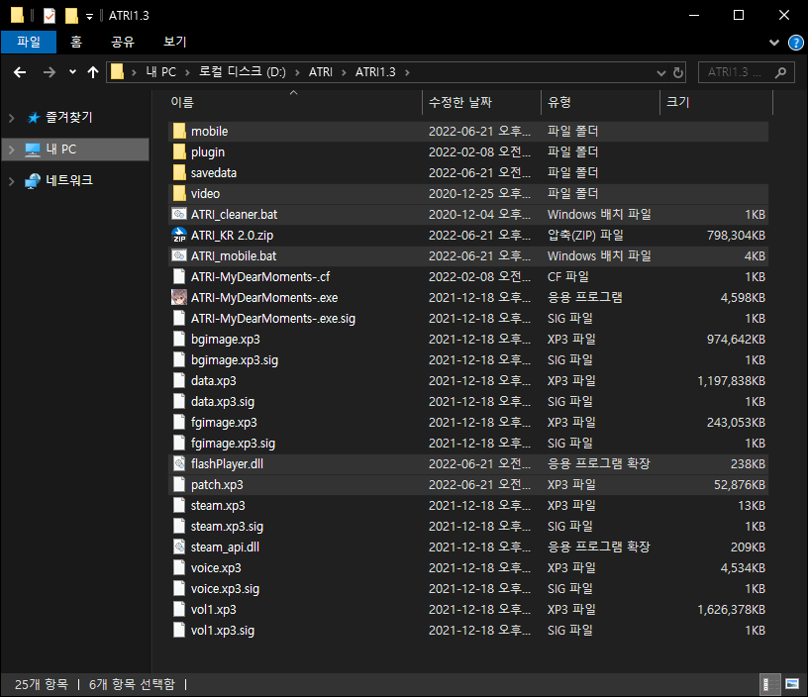
Task: Refresh the folder view
Action: click(x=678, y=72)
